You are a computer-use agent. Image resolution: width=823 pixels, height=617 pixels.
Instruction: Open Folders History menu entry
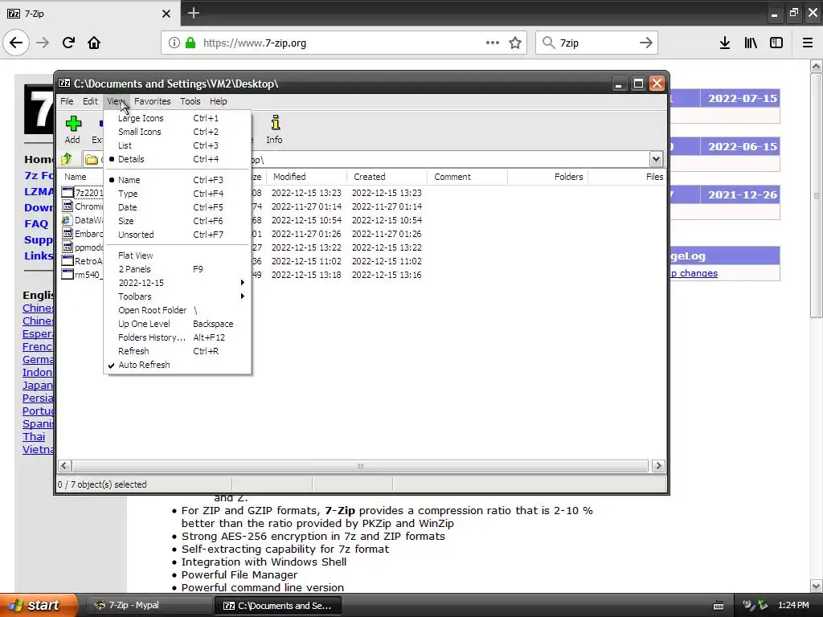(178, 337)
